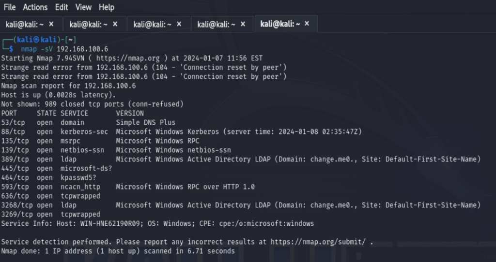
Task: Switch to the third kali@kali terminal tab
Action: (153, 24)
